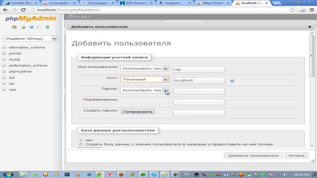Viewport: 317px width, 178px height.
Task: Open the joomla database
Action: (15, 53)
